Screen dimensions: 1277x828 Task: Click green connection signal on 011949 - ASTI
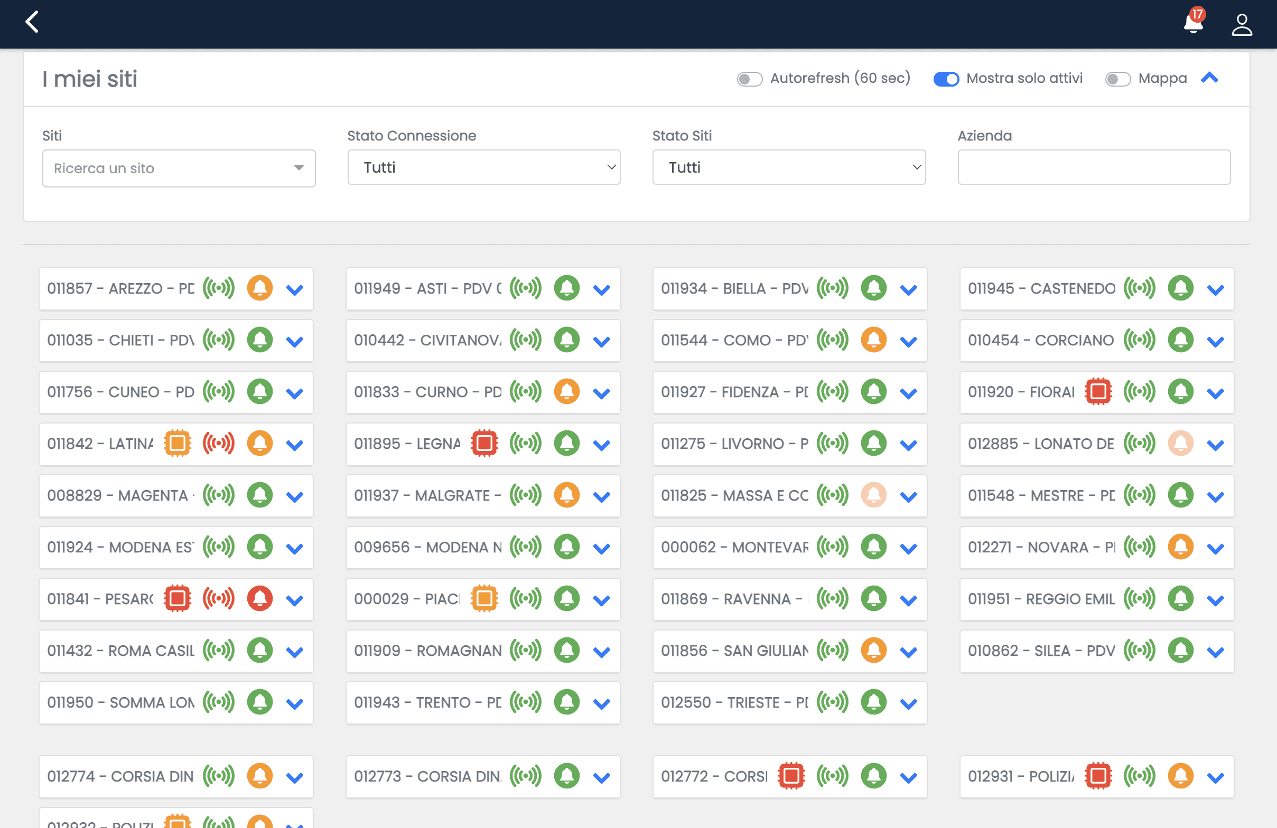click(525, 288)
